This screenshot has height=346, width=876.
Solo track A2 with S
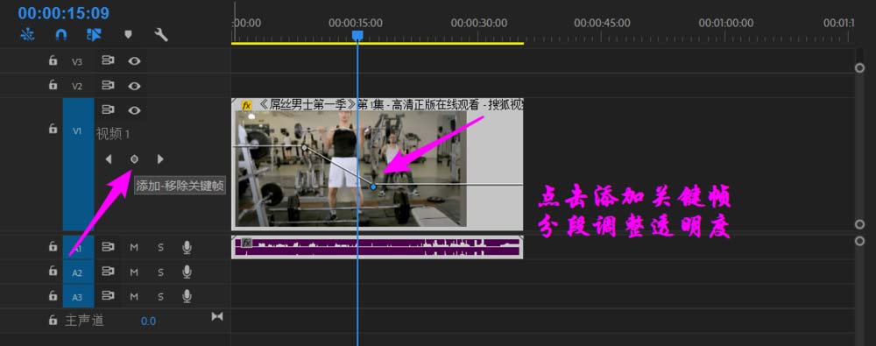click(160, 272)
